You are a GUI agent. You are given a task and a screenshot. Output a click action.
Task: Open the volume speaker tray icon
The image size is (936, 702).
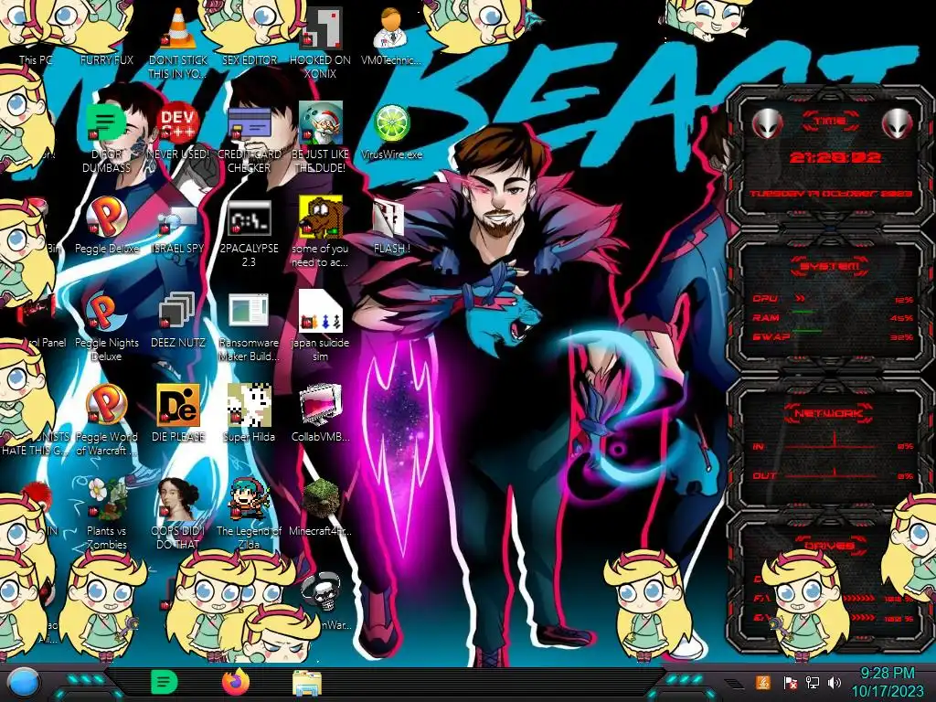click(835, 682)
